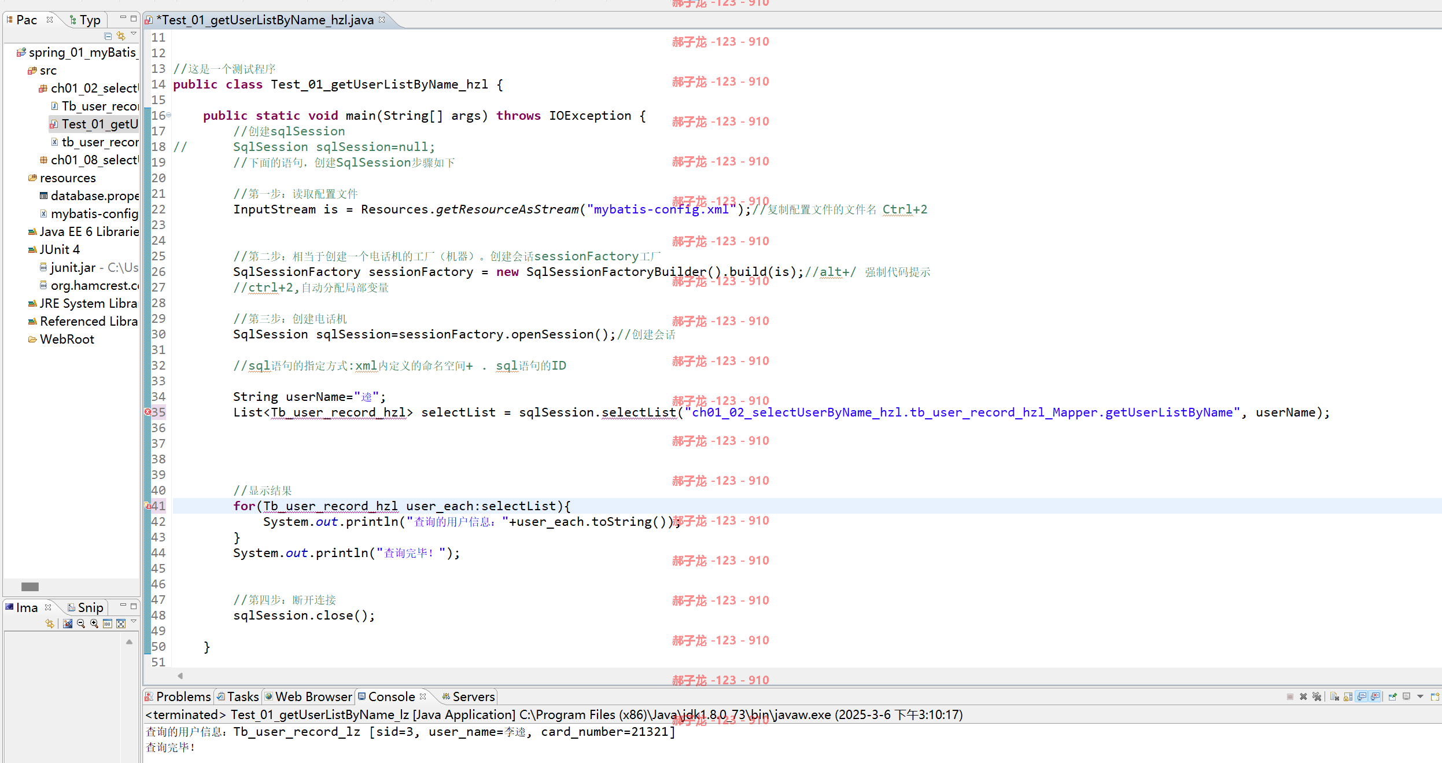Open database.properties file
Image resolution: width=1442 pixels, height=763 pixels.
[89, 196]
